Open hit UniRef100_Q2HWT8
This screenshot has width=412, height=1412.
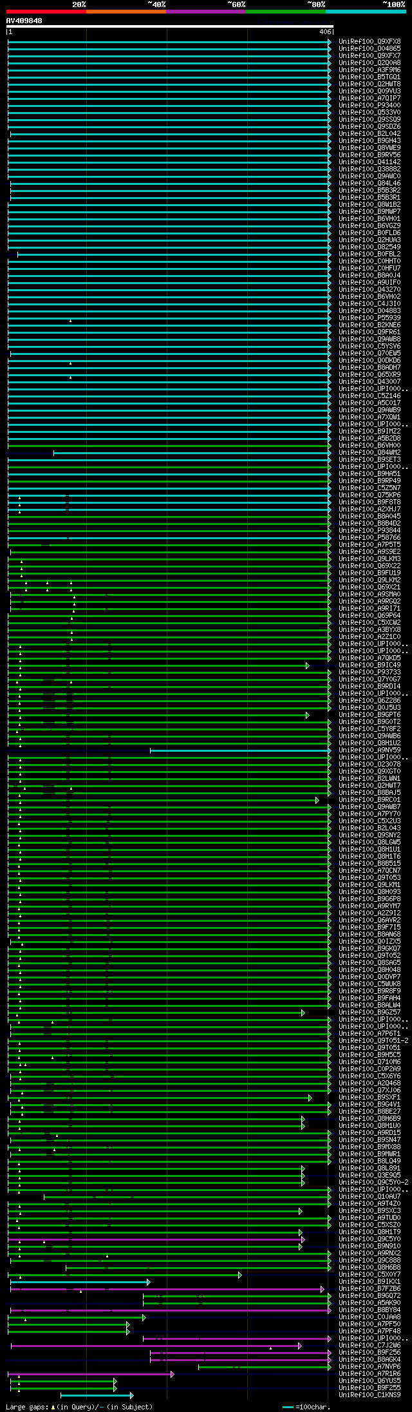(370, 84)
